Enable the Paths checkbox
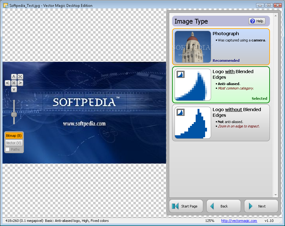 (8, 149)
